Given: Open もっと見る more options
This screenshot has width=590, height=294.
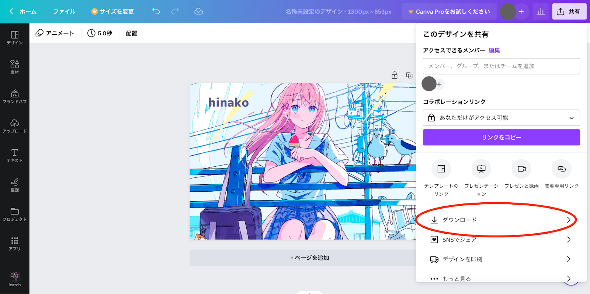Looking at the screenshot, I should coord(501,279).
